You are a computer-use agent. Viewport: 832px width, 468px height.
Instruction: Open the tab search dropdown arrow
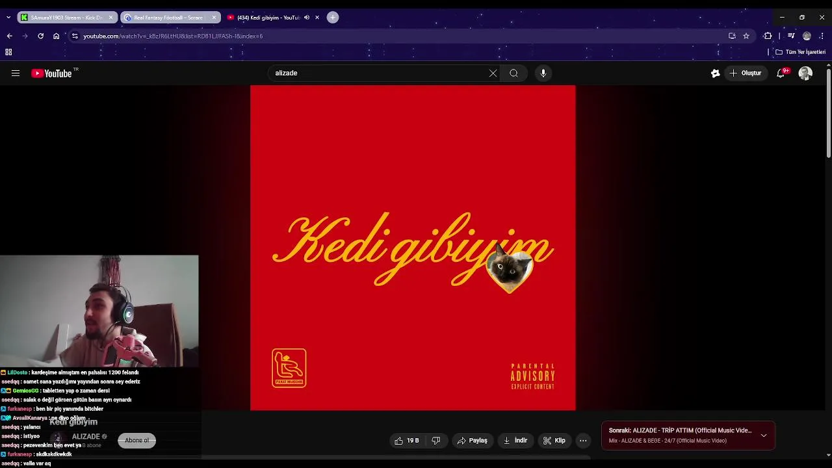[8, 18]
